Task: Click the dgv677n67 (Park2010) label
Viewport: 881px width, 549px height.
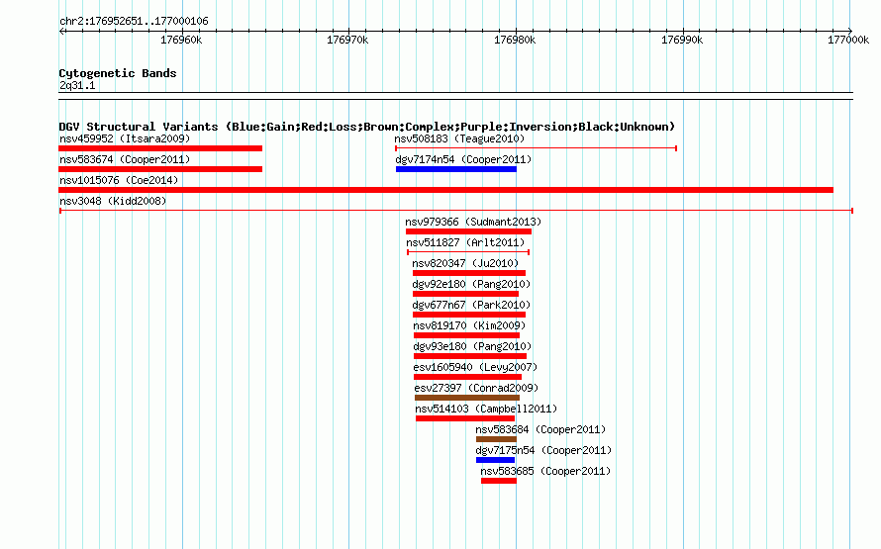Action: [x=471, y=305]
